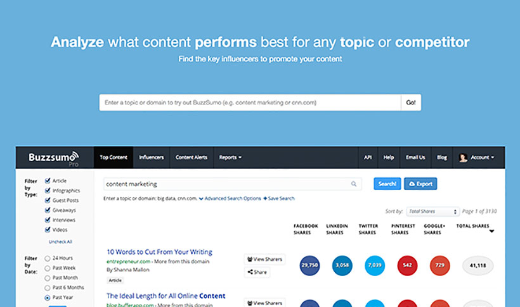Viewport: 520px width, 307px height.
Task: Switch to the Influencers tab
Action: 151,158
